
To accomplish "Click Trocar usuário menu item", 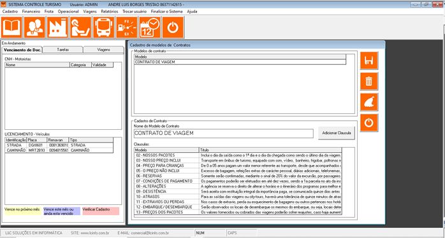I will (135, 11).
